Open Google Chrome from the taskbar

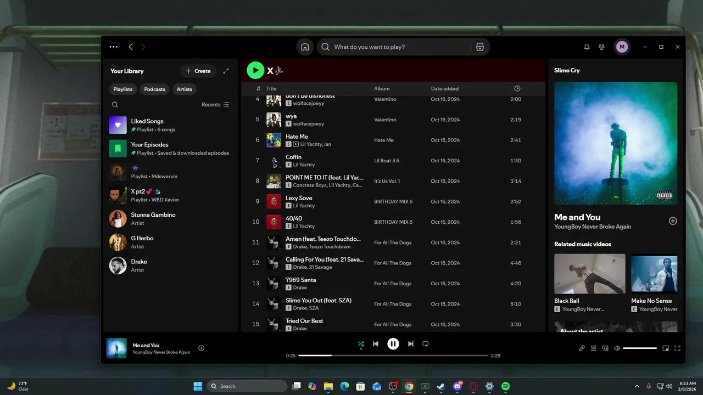(409, 386)
